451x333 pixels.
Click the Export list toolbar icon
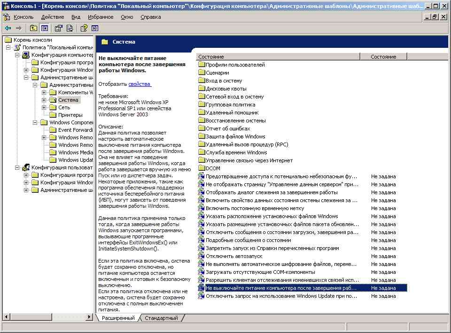pos(70,28)
